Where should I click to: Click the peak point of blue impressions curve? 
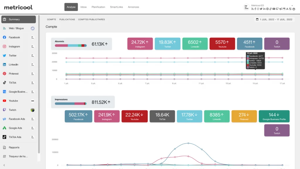click(188, 143)
